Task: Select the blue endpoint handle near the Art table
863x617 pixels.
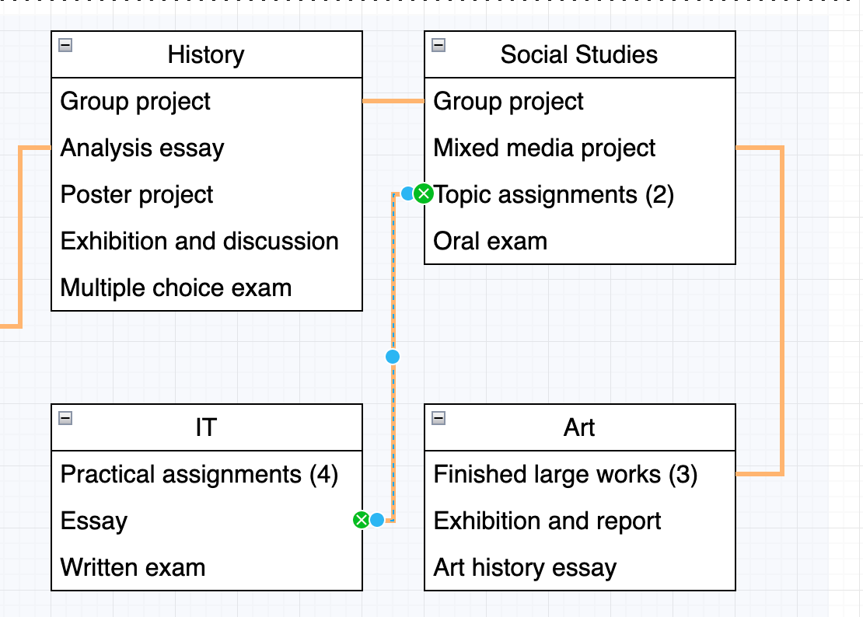Action: coord(377,520)
